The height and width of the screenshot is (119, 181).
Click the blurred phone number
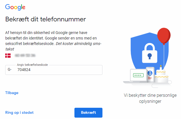26,56
